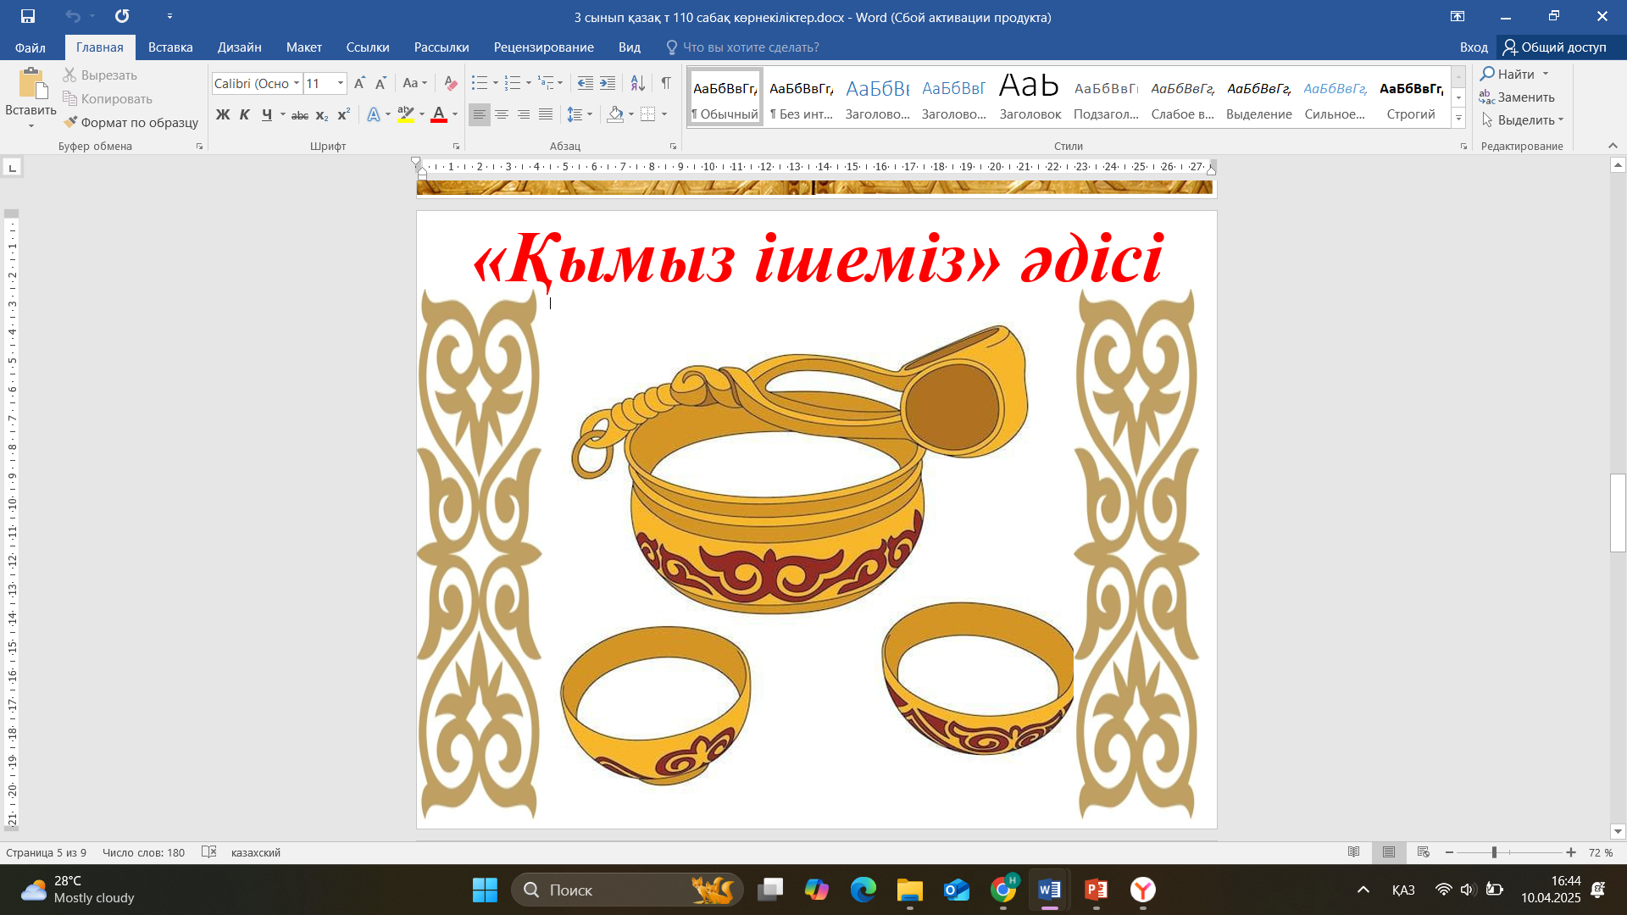1627x915 pixels.
Task: Click the strikethrough abc icon
Action: (x=300, y=114)
